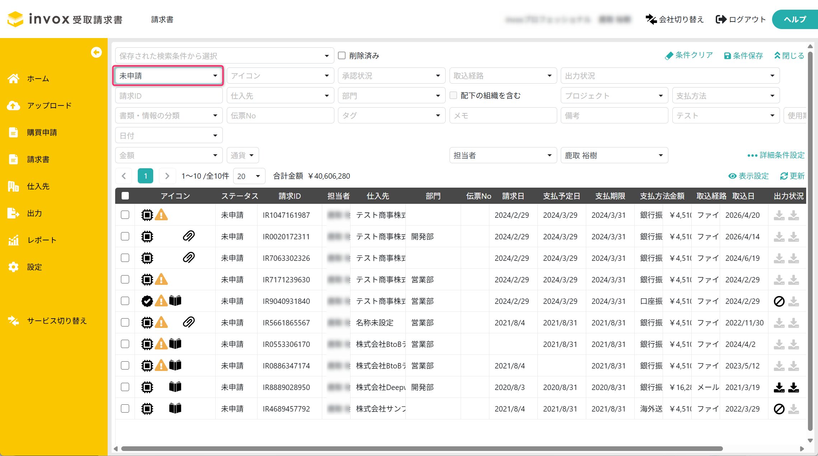
Task: Click the verified checkmark badge on IR9040931840
Action: click(147, 301)
